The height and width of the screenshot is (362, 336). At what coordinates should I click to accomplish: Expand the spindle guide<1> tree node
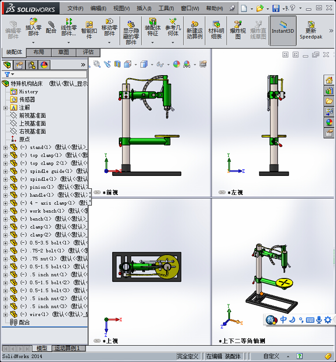coord(5,171)
